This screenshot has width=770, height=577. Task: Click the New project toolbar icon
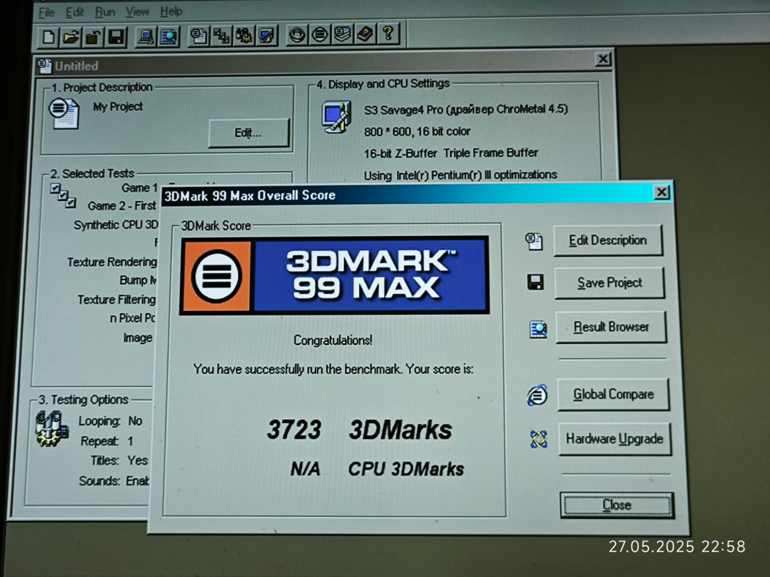click(x=49, y=37)
